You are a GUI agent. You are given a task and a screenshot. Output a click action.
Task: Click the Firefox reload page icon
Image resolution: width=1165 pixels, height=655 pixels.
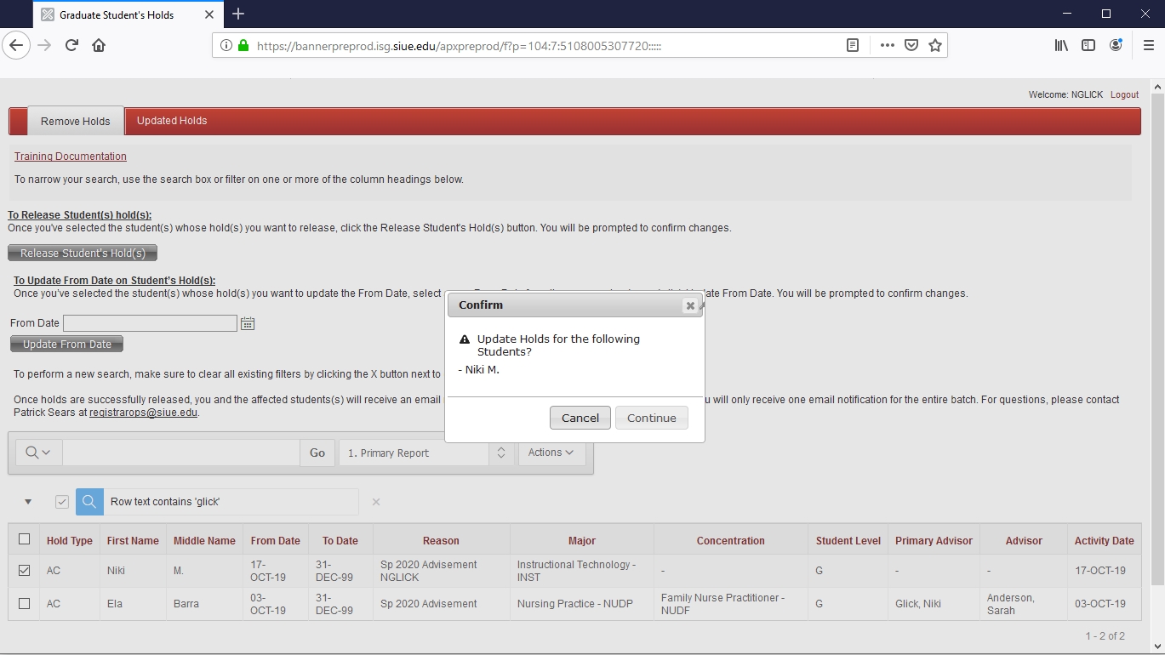[x=71, y=45]
